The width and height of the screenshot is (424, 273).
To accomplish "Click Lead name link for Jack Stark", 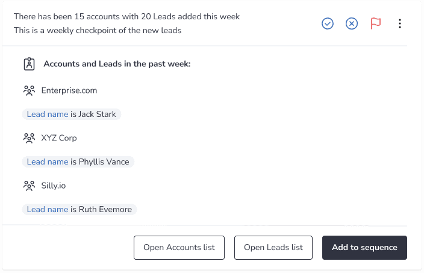I will [48, 114].
